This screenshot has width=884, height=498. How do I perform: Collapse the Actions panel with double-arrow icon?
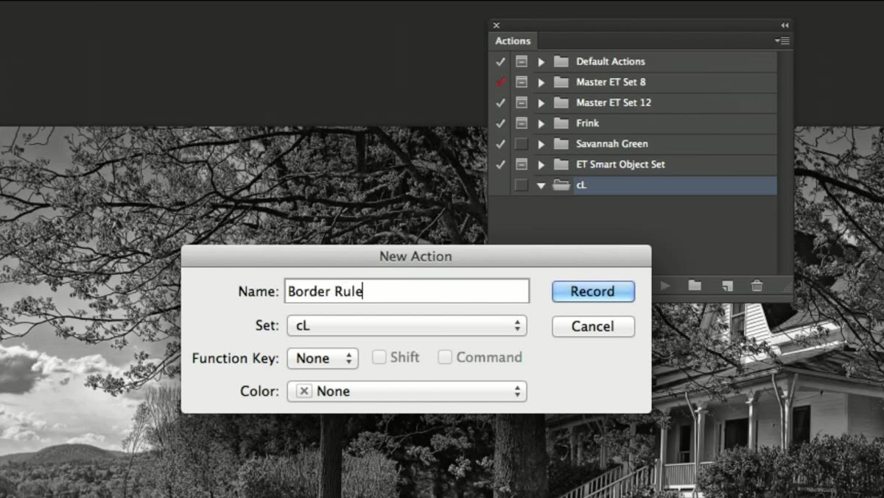[785, 25]
